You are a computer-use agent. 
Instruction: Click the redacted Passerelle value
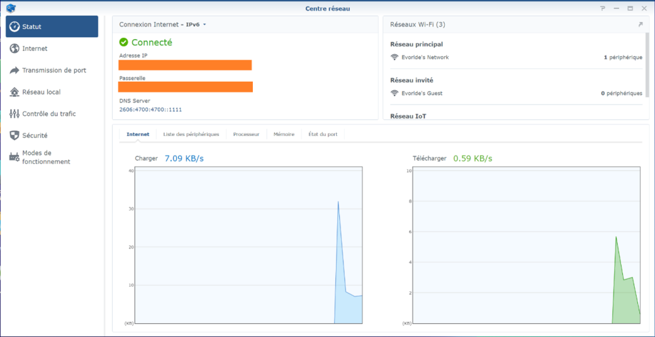click(x=185, y=87)
